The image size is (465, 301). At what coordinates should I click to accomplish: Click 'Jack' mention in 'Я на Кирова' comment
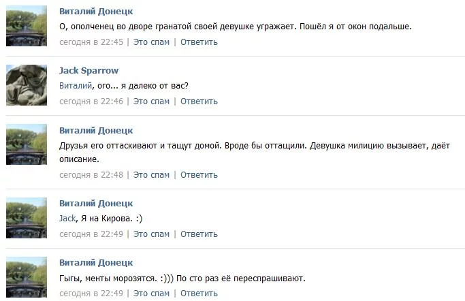pos(67,218)
